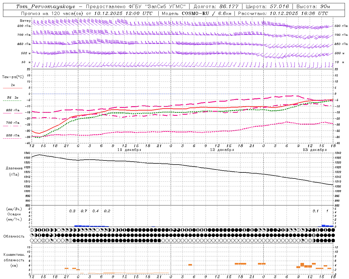Image resolution: width=349 pixels, height=279 pixels.
Task: Select the date label 12 декабря
Action: (x=222, y=150)
